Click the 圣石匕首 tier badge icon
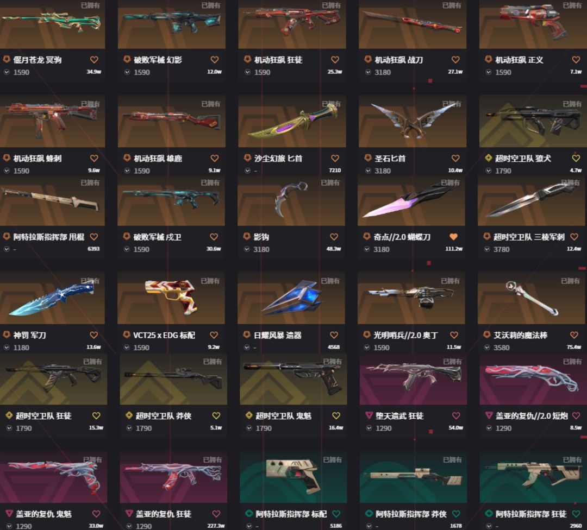 pos(368,158)
